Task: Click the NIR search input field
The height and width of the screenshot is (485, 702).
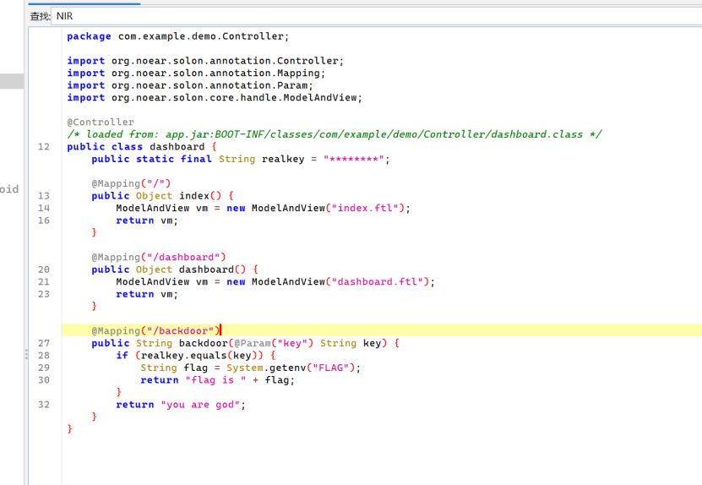Action: 376,16
